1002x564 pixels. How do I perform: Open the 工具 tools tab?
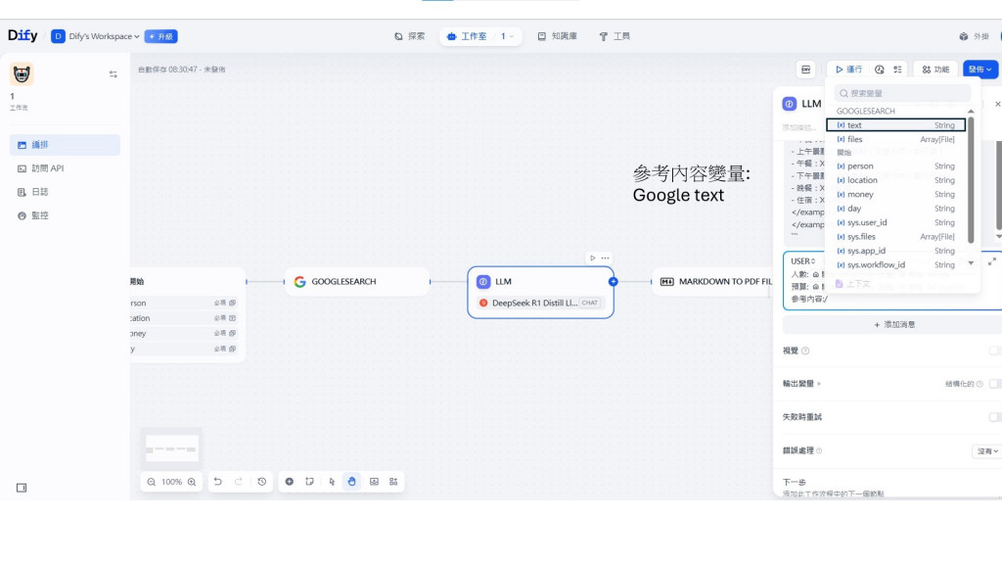pyautogui.click(x=615, y=36)
